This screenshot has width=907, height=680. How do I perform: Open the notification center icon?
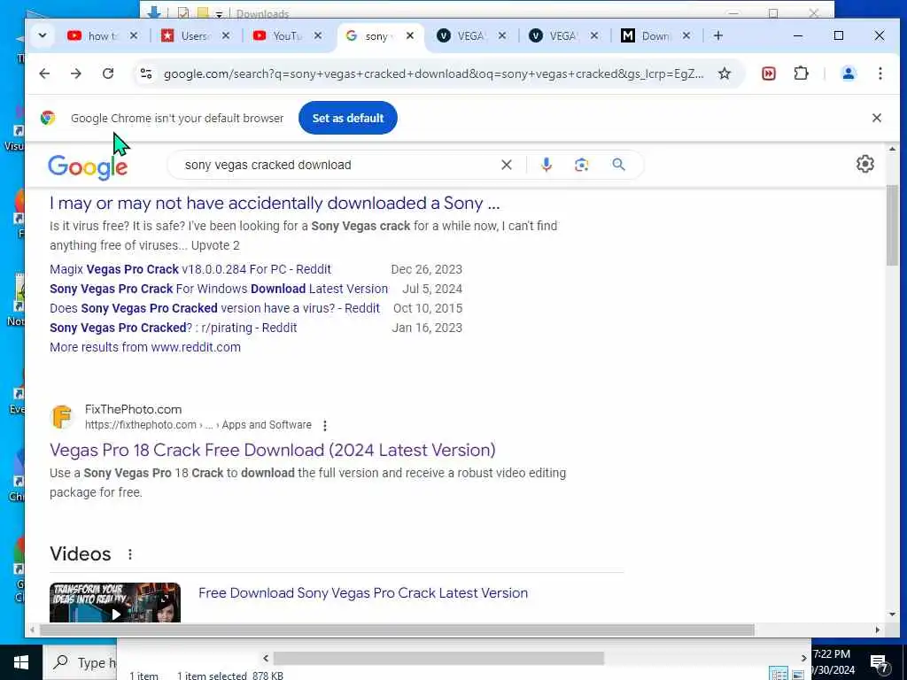tap(880, 663)
